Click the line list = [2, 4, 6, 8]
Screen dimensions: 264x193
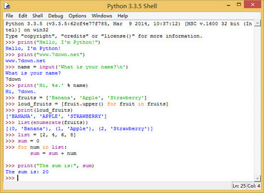(41, 135)
